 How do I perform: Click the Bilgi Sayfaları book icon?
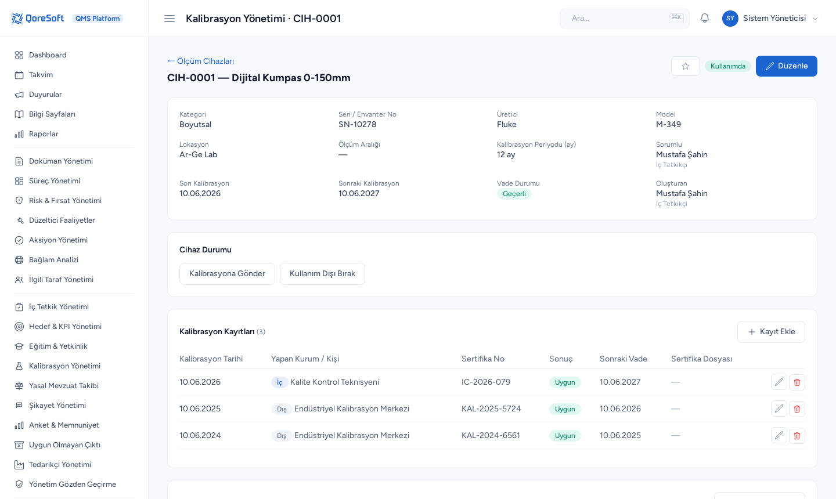(19, 114)
